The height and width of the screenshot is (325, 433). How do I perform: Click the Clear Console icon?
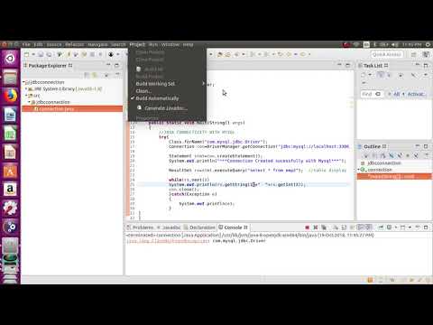point(336,227)
